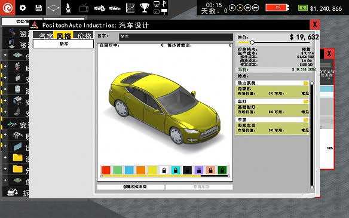Expand the car door sidebar row
This screenshot has height=218, width=349.
pyautogui.click(x=5, y=78)
